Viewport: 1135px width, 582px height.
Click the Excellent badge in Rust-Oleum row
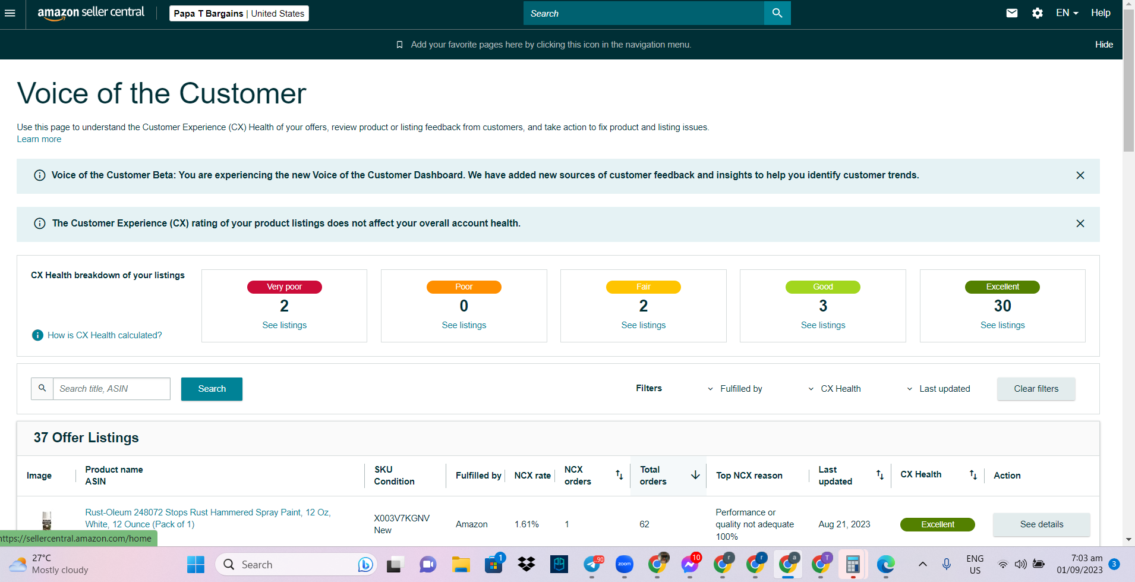tap(938, 524)
